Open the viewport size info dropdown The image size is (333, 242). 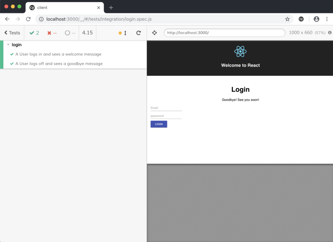pos(330,32)
